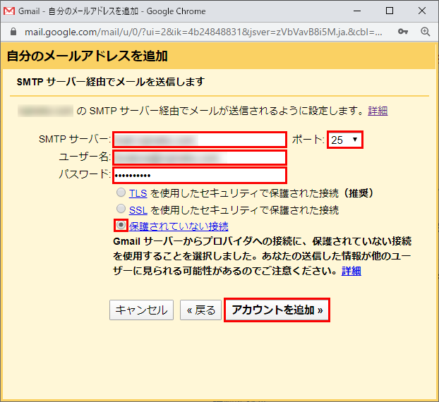Viewport: 439px width, 402px height.
Task: Click the zoom magnifier icon in address bar
Action: [425, 32]
